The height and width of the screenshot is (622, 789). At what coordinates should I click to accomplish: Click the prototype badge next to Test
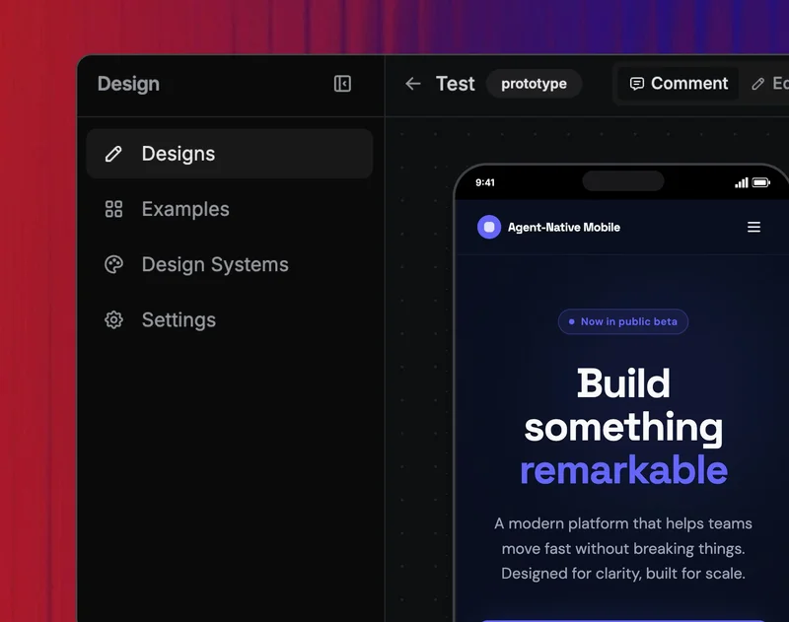pos(534,84)
